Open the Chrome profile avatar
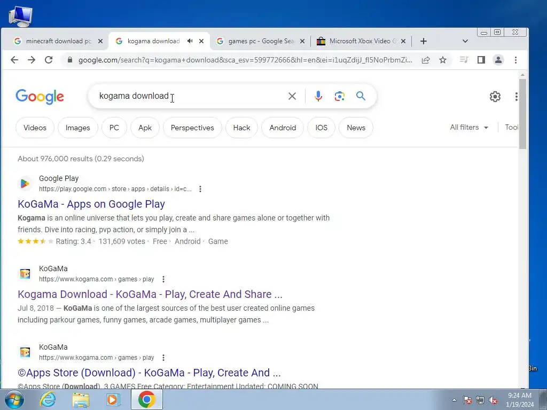Viewport: 547px width, 410px height. coord(498,60)
